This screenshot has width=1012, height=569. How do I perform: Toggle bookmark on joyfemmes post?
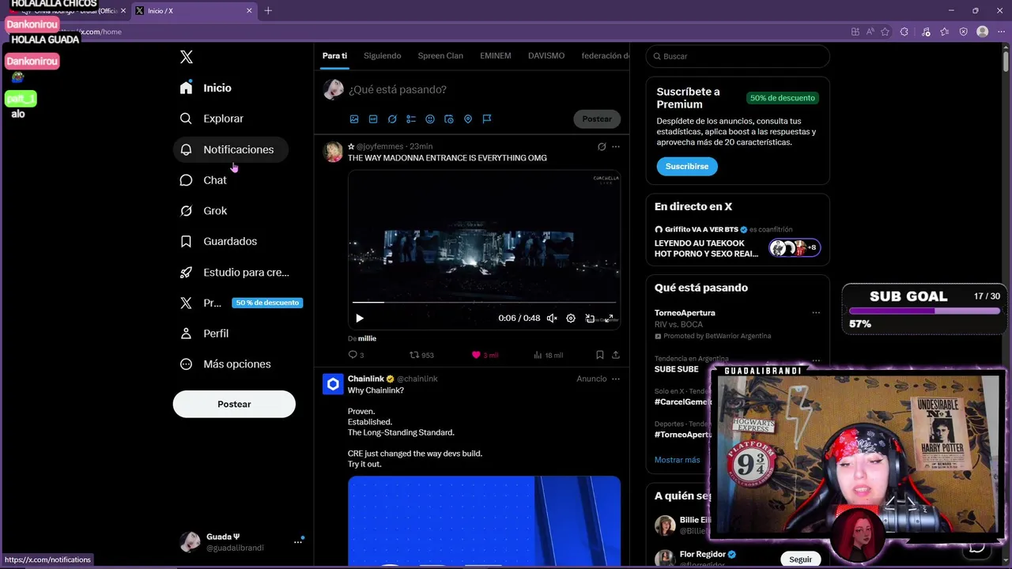600,355
